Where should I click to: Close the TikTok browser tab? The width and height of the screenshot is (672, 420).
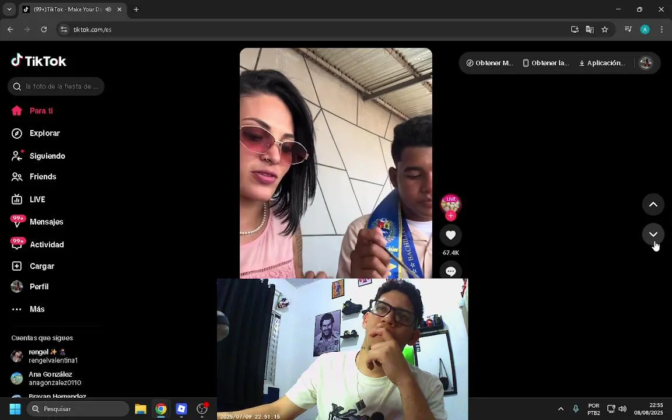tap(120, 9)
